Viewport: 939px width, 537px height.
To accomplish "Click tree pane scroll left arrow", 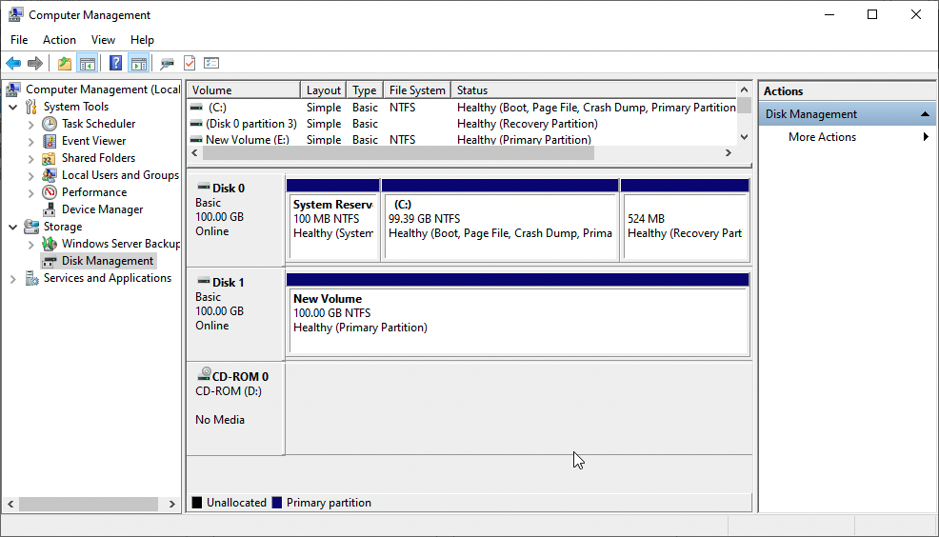I will (10, 504).
